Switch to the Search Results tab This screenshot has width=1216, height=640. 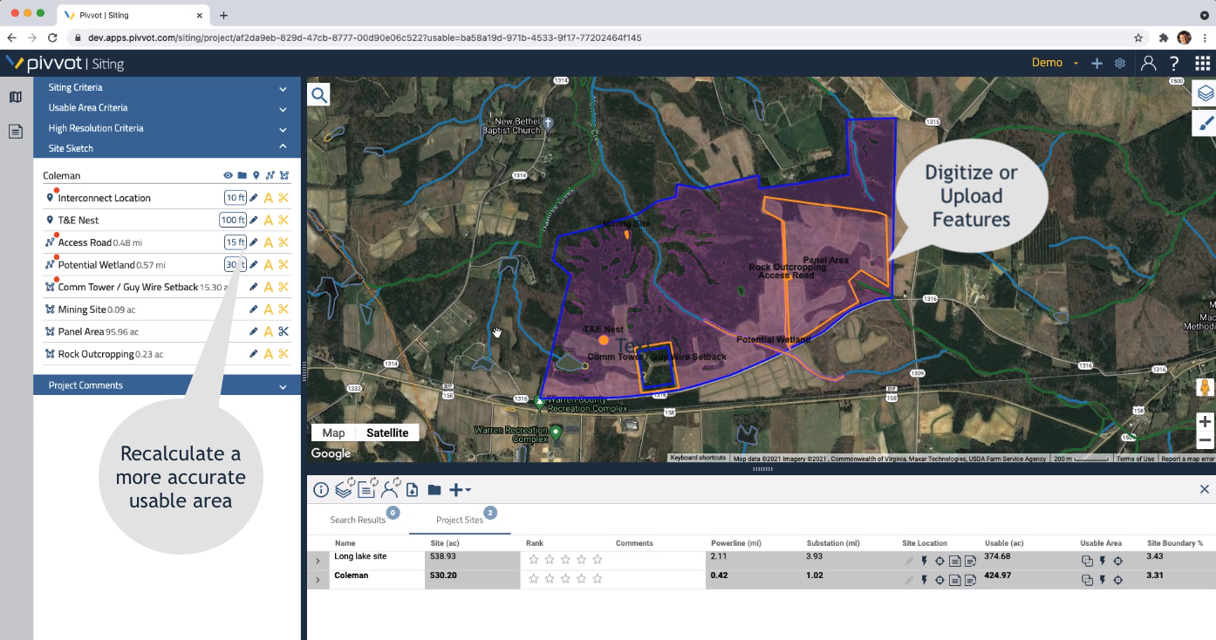coord(357,519)
